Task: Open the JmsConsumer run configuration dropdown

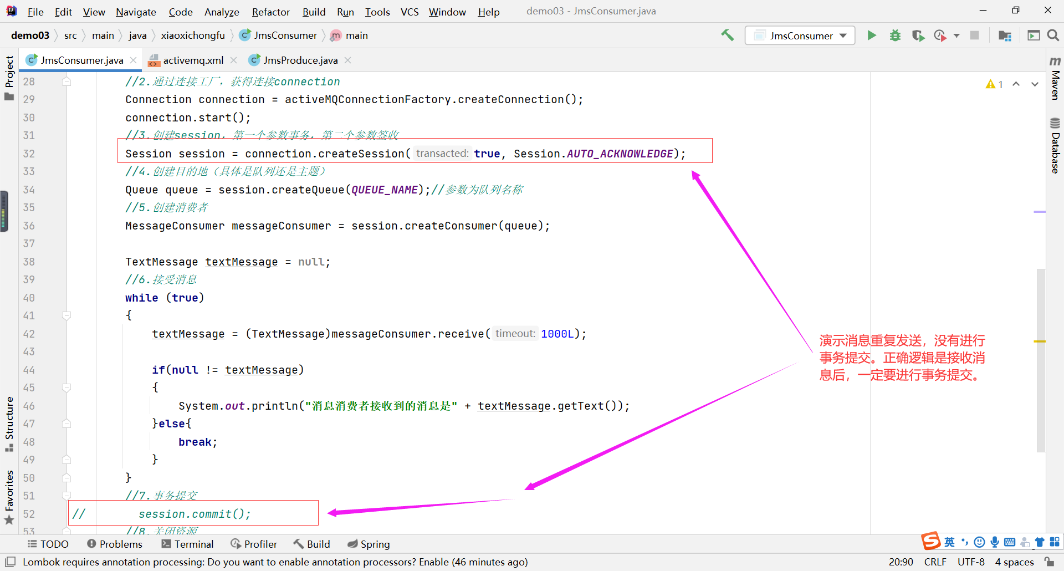Action: point(800,35)
